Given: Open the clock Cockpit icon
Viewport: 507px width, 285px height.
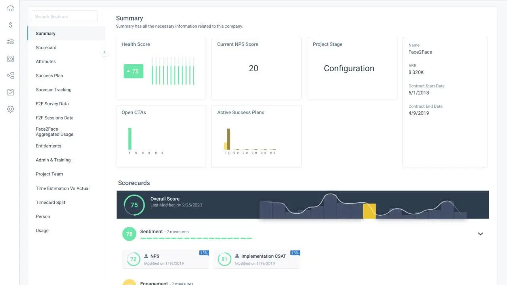Looking at the screenshot, I should point(10,59).
